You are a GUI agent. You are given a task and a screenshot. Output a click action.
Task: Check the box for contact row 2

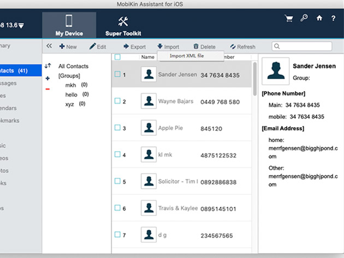117,101
